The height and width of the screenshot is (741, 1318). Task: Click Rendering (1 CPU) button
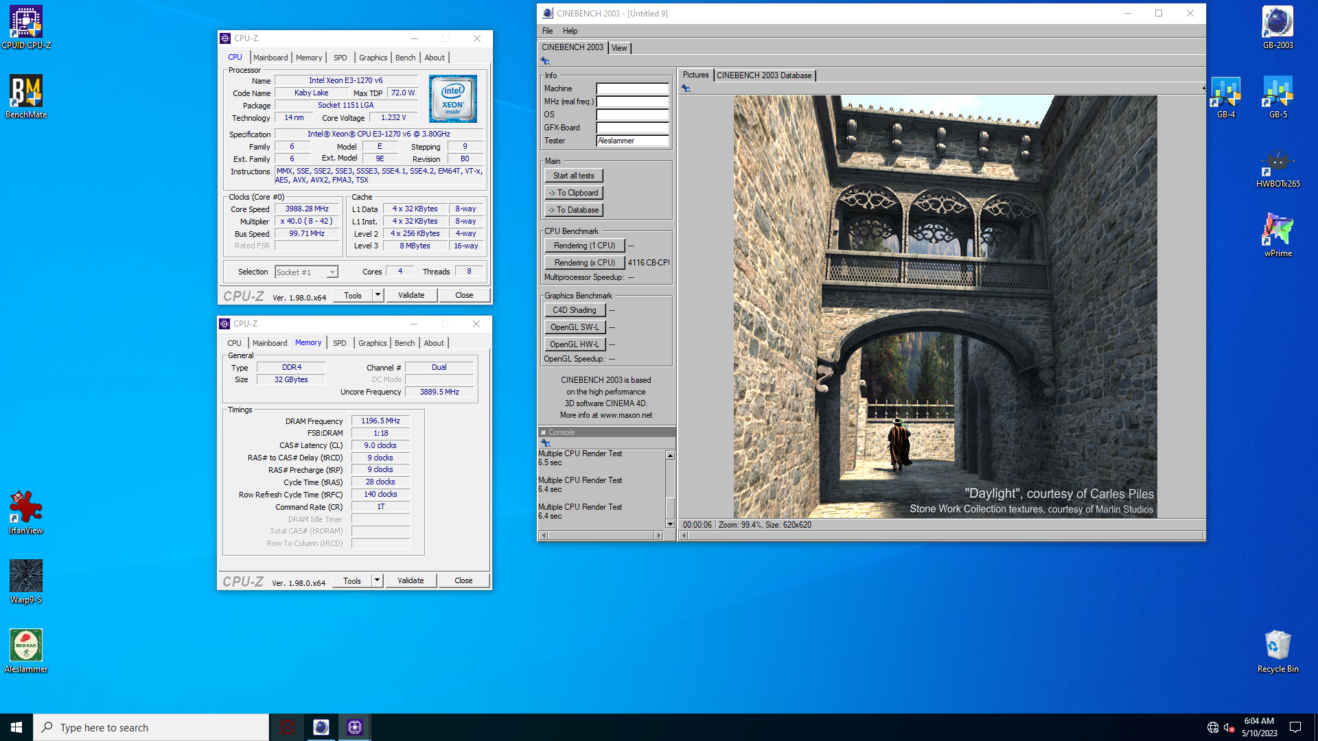point(585,246)
